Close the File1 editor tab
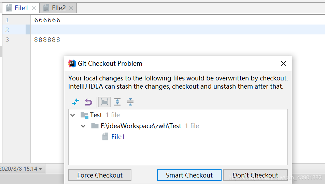Image resolution: width=325 pixels, height=184 pixels. (34, 8)
